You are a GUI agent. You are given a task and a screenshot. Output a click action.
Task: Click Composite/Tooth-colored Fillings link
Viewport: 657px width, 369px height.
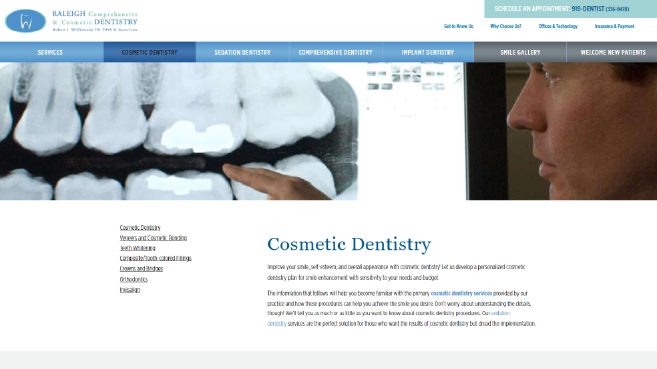[x=156, y=258]
